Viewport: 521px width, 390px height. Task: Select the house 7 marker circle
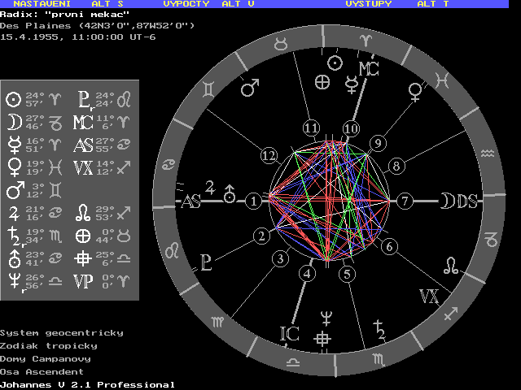click(405, 201)
